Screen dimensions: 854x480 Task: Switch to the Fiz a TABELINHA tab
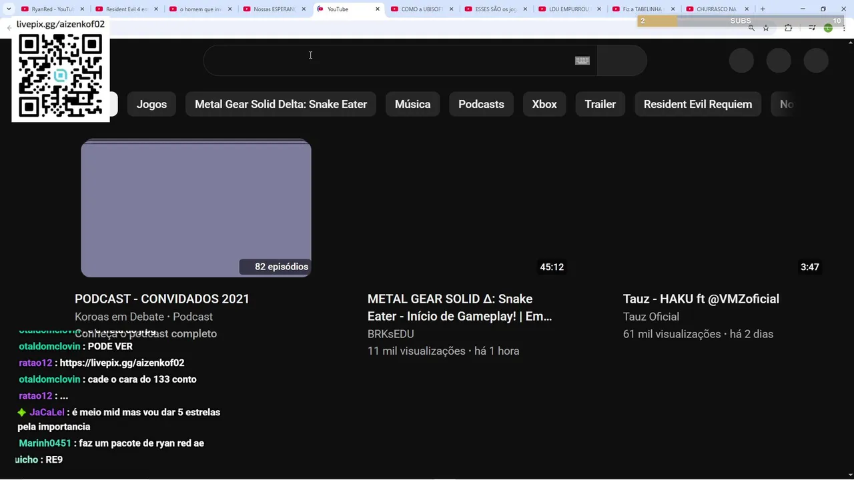point(643,9)
